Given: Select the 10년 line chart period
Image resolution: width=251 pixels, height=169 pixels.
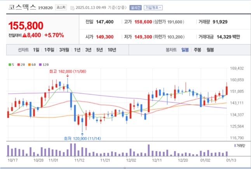Looking at the screenshot, I should (x=112, y=50).
